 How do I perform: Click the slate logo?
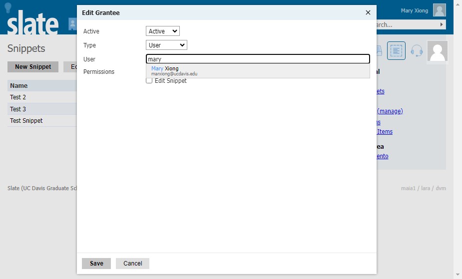32,22
